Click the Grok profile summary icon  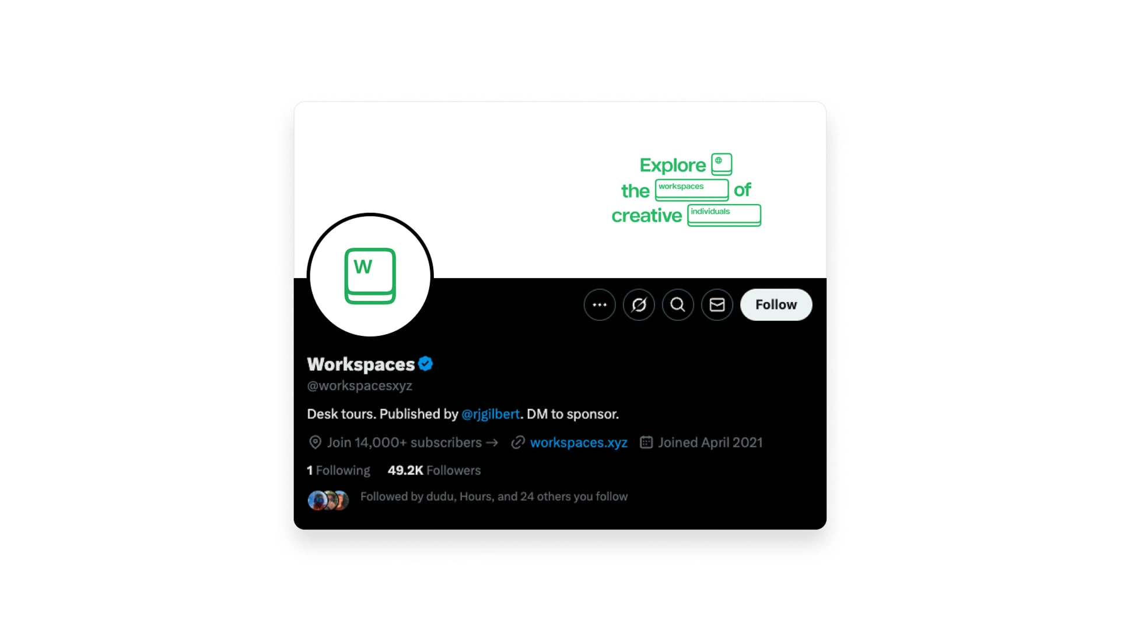(639, 305)
